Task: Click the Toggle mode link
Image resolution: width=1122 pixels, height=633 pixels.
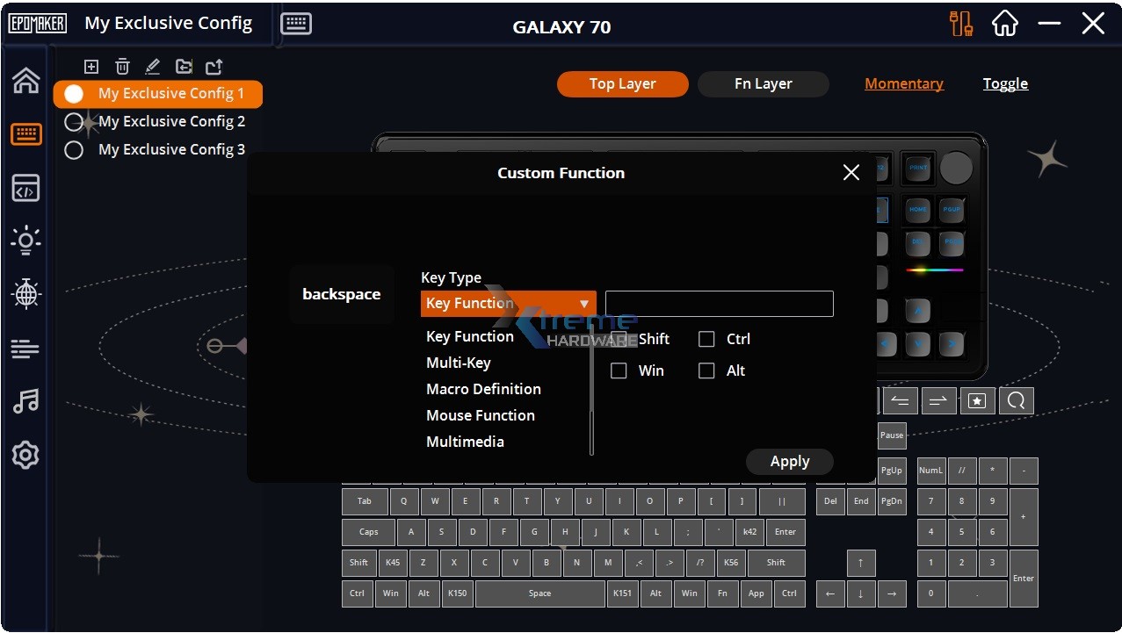Action: [x=1005, y=84]
